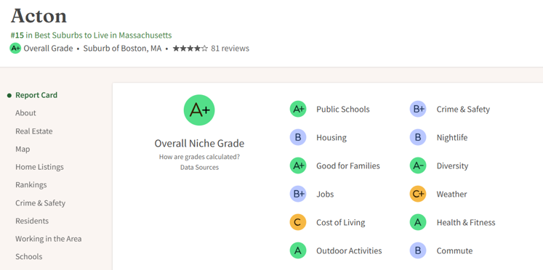Click Commute label
The width and height of the screenshot is (543, 270).
(x=454, y=250)
